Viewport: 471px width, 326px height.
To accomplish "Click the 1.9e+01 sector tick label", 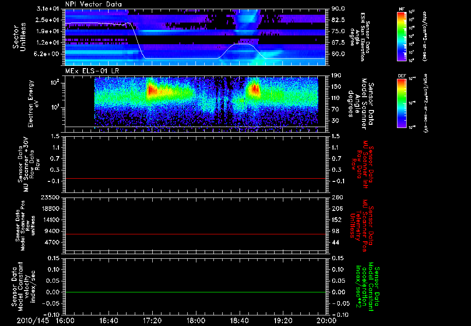I will click(48, 31).
